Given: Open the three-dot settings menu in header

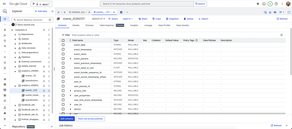Looking at the screenshot, I should [x=282, y=4].
